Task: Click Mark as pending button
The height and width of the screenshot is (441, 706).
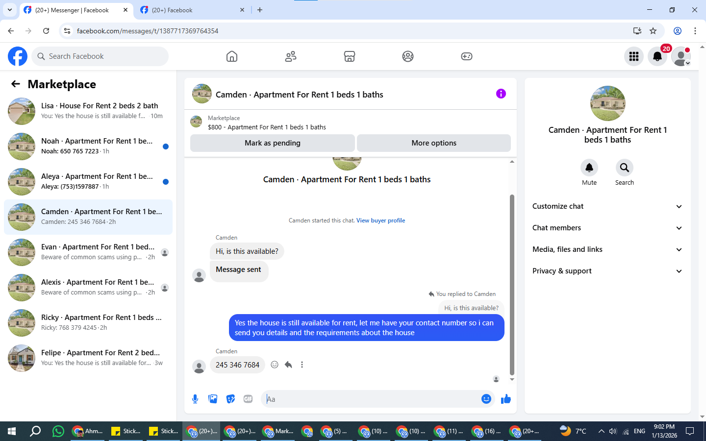Action: (x=273, y=143)
